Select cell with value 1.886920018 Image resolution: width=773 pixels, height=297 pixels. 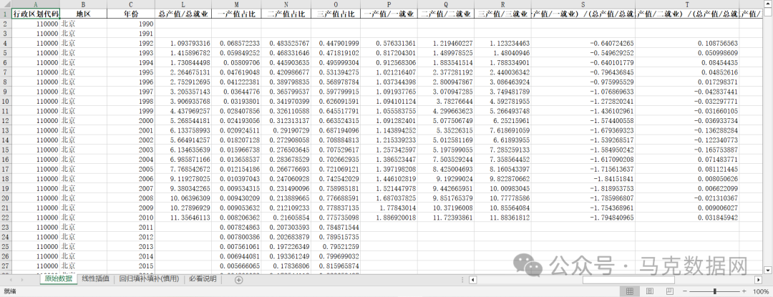tap(389, 218)
